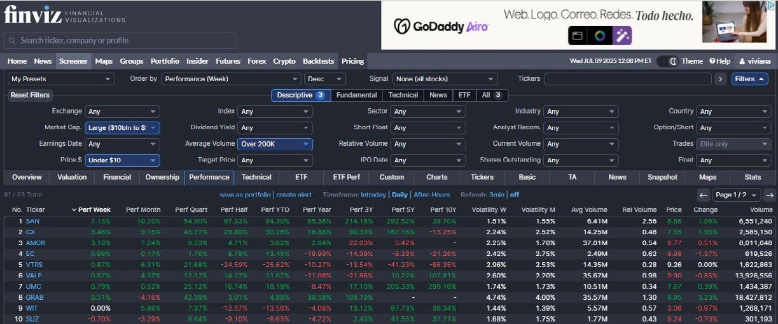Image resolution: width=778 pixels, height=324 pixels.
Task: Click the Finviz logo
Action: pos(64,15)
